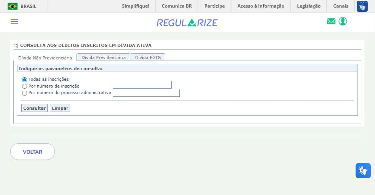
Task: Click the document icon beside the Consulta heading
Action: click(16, 45)
